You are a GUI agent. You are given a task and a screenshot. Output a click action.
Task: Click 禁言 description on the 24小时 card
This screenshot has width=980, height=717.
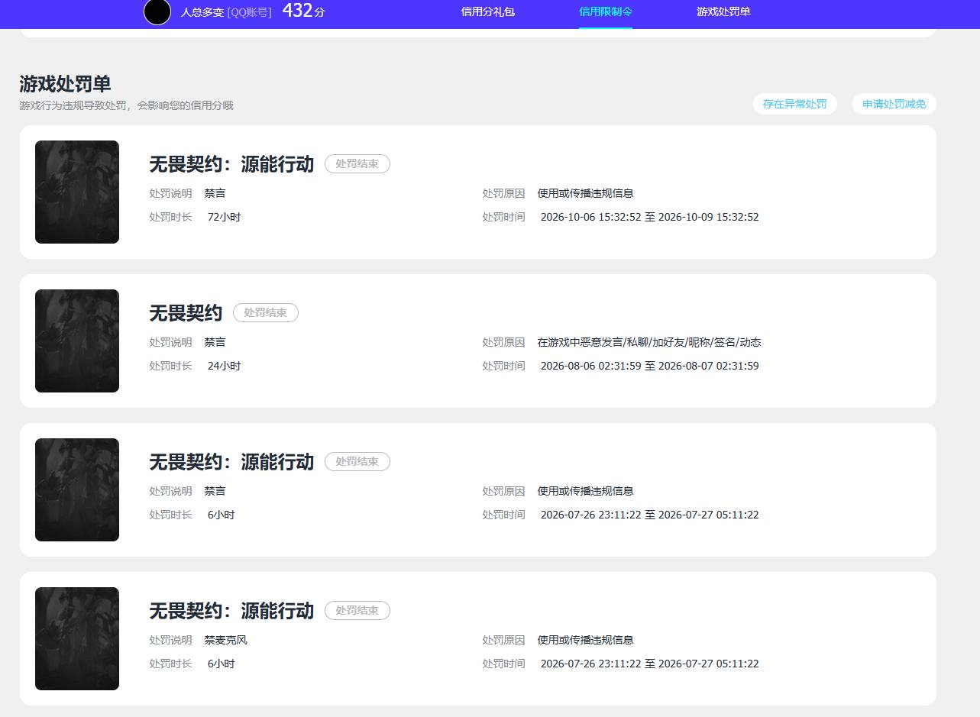(215, 342)
